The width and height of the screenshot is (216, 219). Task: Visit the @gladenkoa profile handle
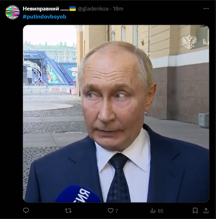point(93,9)
